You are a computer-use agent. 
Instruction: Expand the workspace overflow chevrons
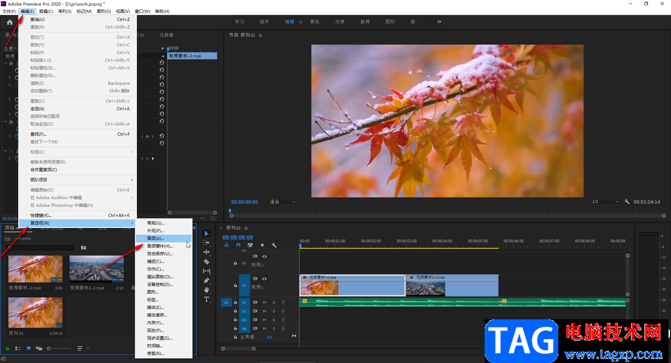tap(439, 22)
